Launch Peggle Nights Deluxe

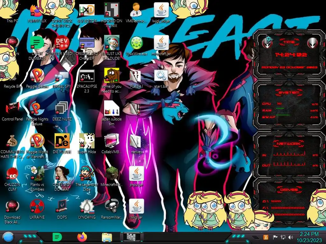point(37,108)
